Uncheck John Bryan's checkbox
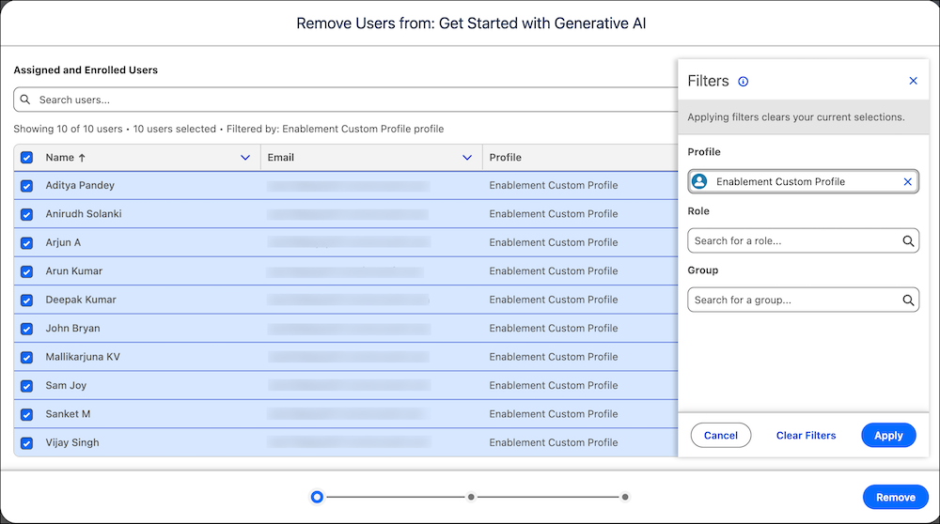The height and width of the screenshot is (524, 940). coord(26,329)
